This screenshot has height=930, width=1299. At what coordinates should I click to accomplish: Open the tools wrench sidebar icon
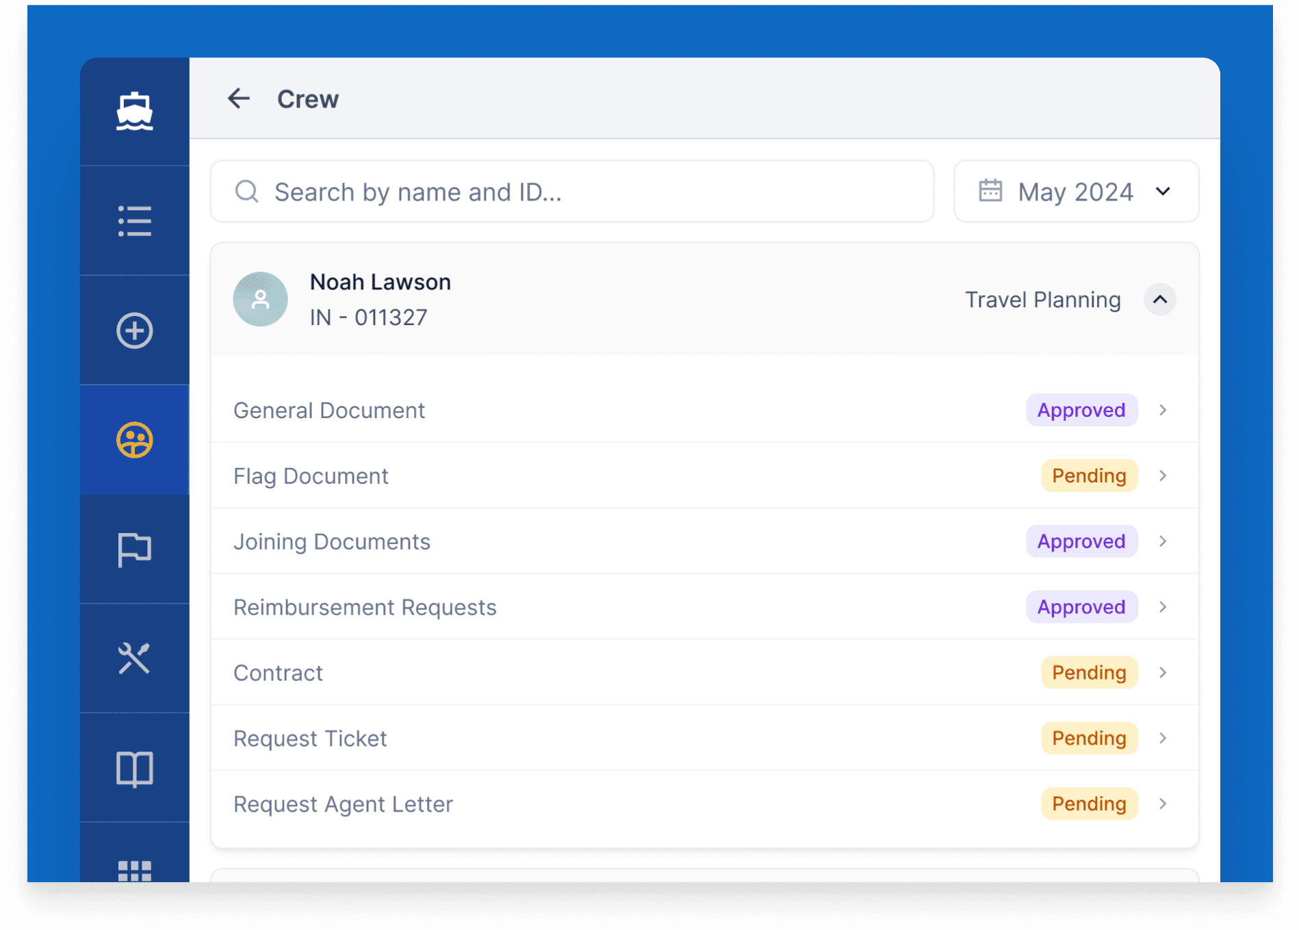click(x=134, y=658)
